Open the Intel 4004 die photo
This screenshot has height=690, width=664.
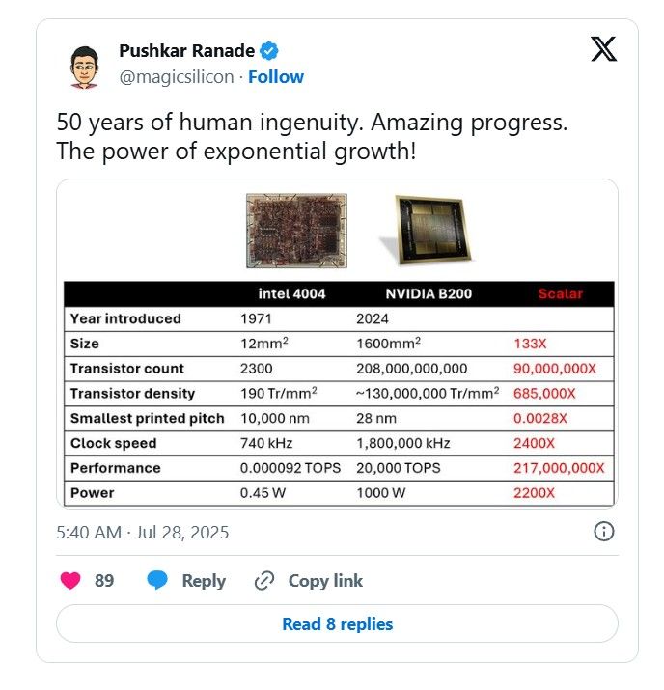296,231
